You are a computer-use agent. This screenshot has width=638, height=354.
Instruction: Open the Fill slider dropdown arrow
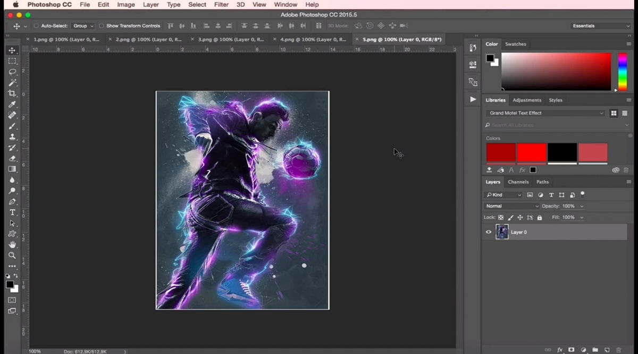click(x=582, y=218)
